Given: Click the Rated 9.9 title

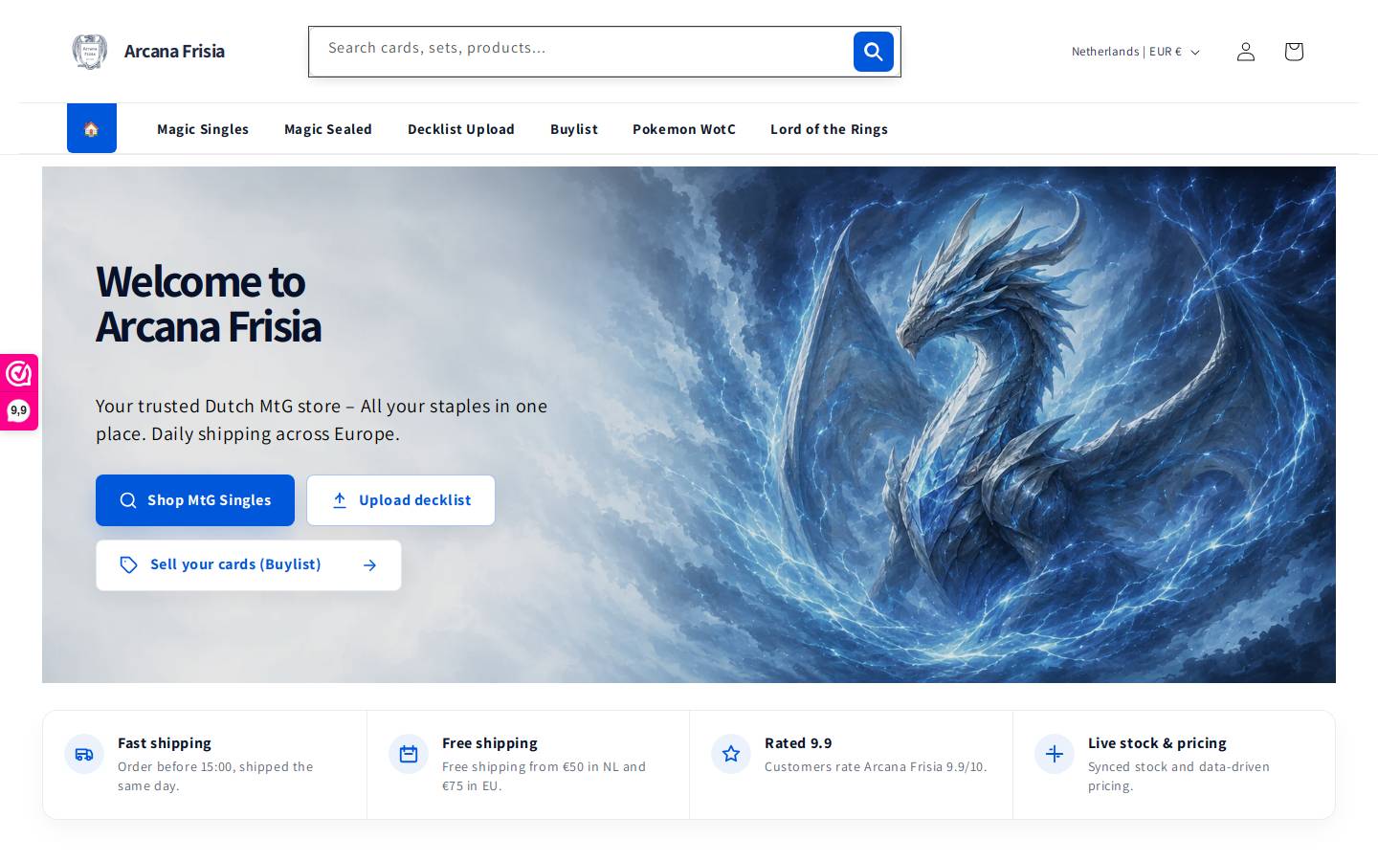Looking at the screenshot, I should (x=798, y=743).
